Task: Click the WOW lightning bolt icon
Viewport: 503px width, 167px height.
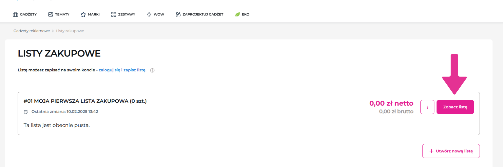Action: click(x=149, y=14)
